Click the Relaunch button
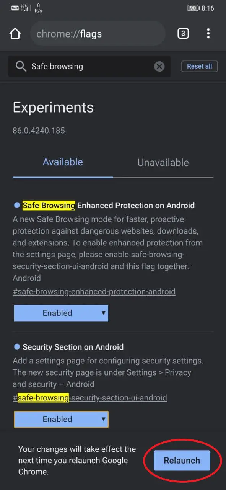Viewport: 226px width, 490px height. click(182, 461)
